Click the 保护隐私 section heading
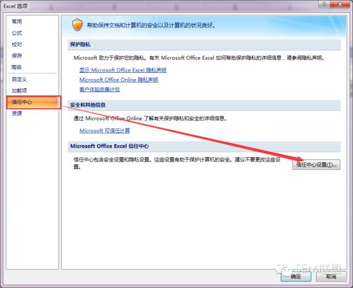This screenshot has width=353, height=288. (80, 44)
